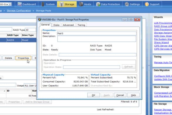Image resolution: width=172 pixels, height=115 pixels.
Task: Click the pool Properties button
Action: [23, 58]
